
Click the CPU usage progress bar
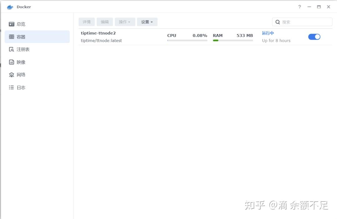(187, 40)
